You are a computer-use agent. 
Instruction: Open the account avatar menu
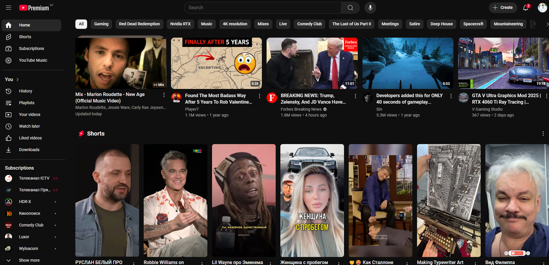click(x=542, y=8)
